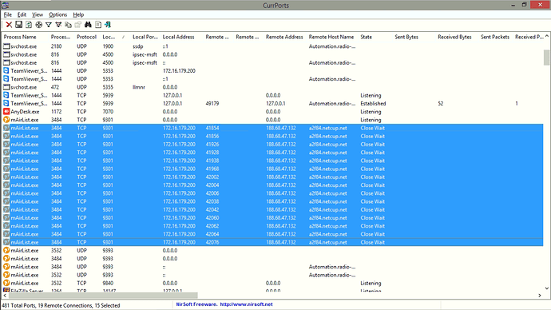551x310 pixels.
Task: Click process ID '472' cell
Action: [x=55, y=87]
